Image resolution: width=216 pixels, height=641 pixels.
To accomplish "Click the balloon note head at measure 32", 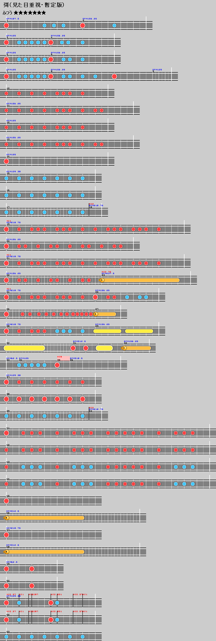I will [x=124, y=348].
